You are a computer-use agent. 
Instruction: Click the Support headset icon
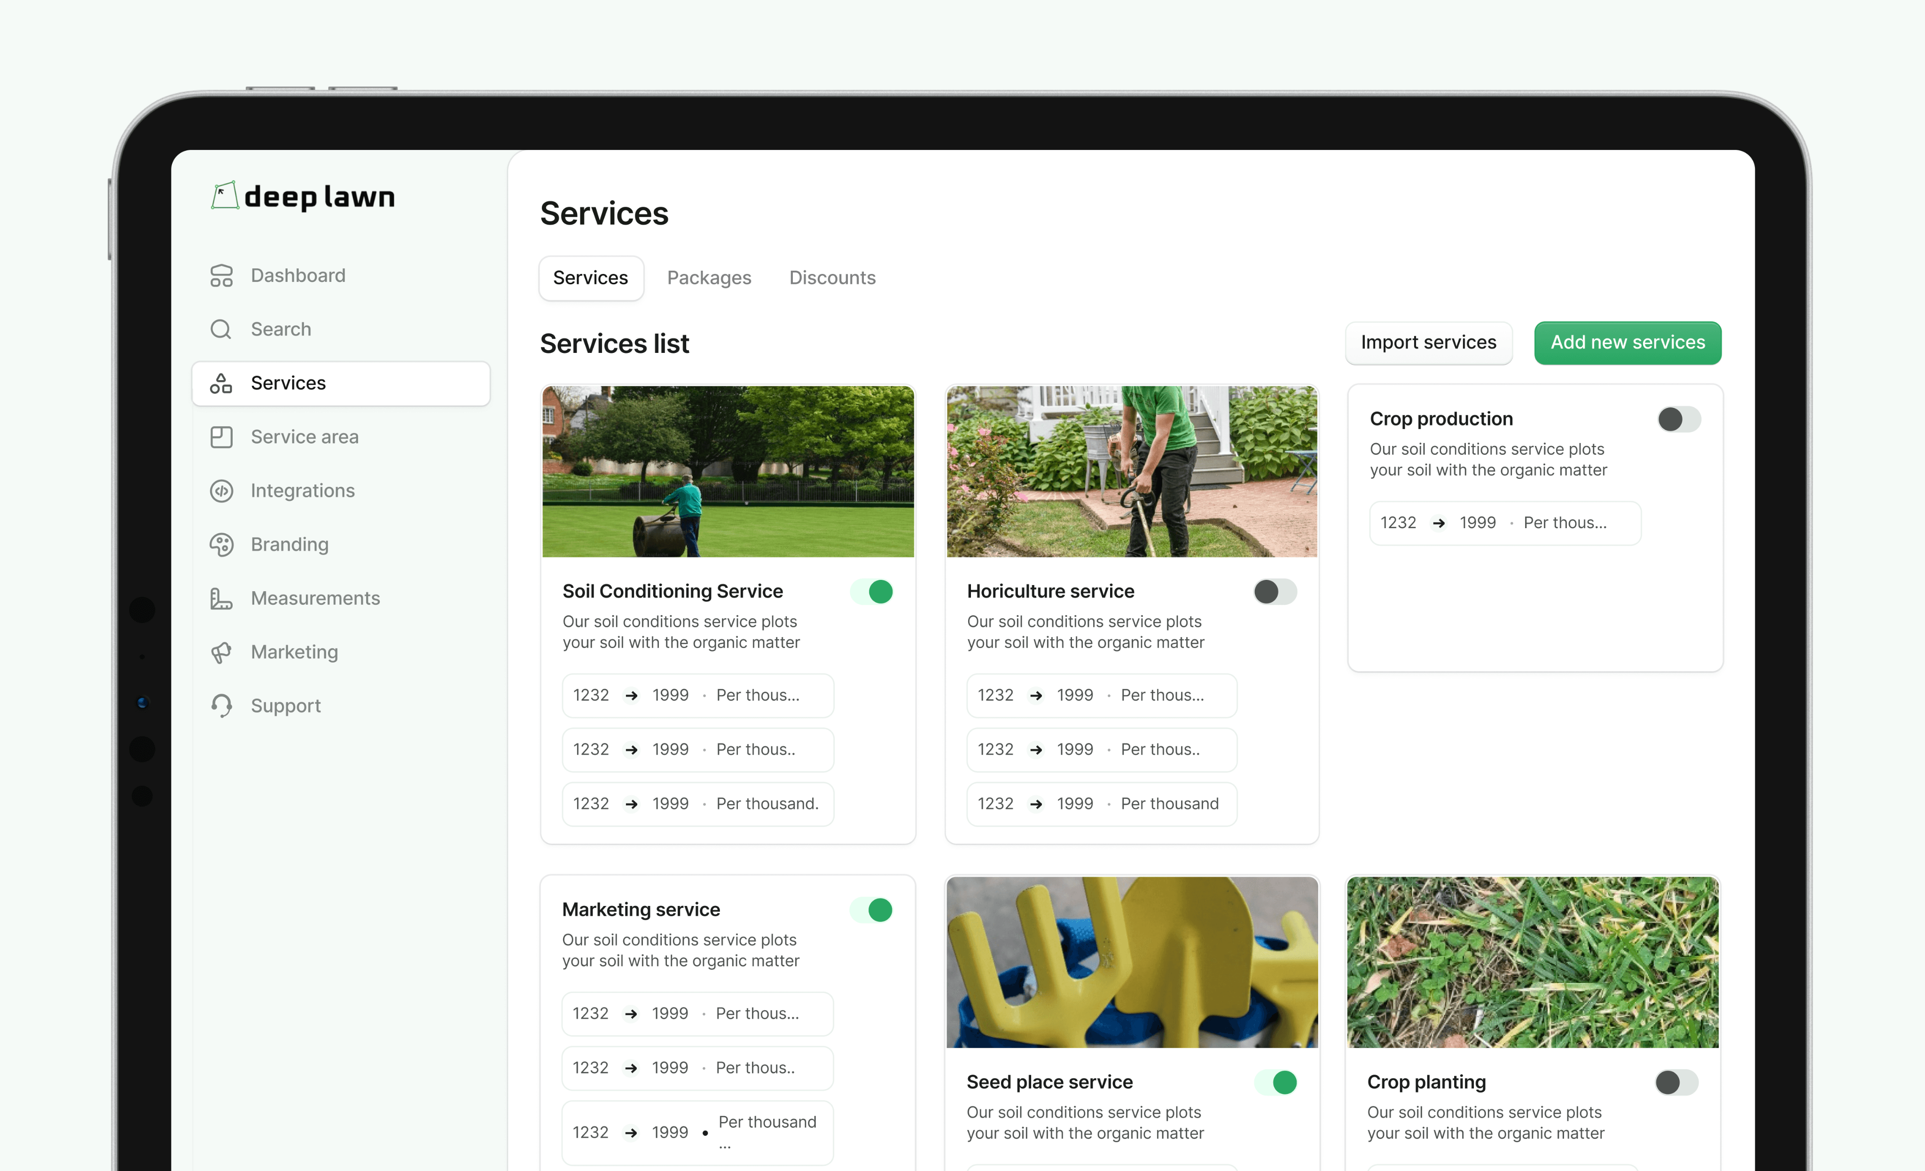tap(221, 705)
